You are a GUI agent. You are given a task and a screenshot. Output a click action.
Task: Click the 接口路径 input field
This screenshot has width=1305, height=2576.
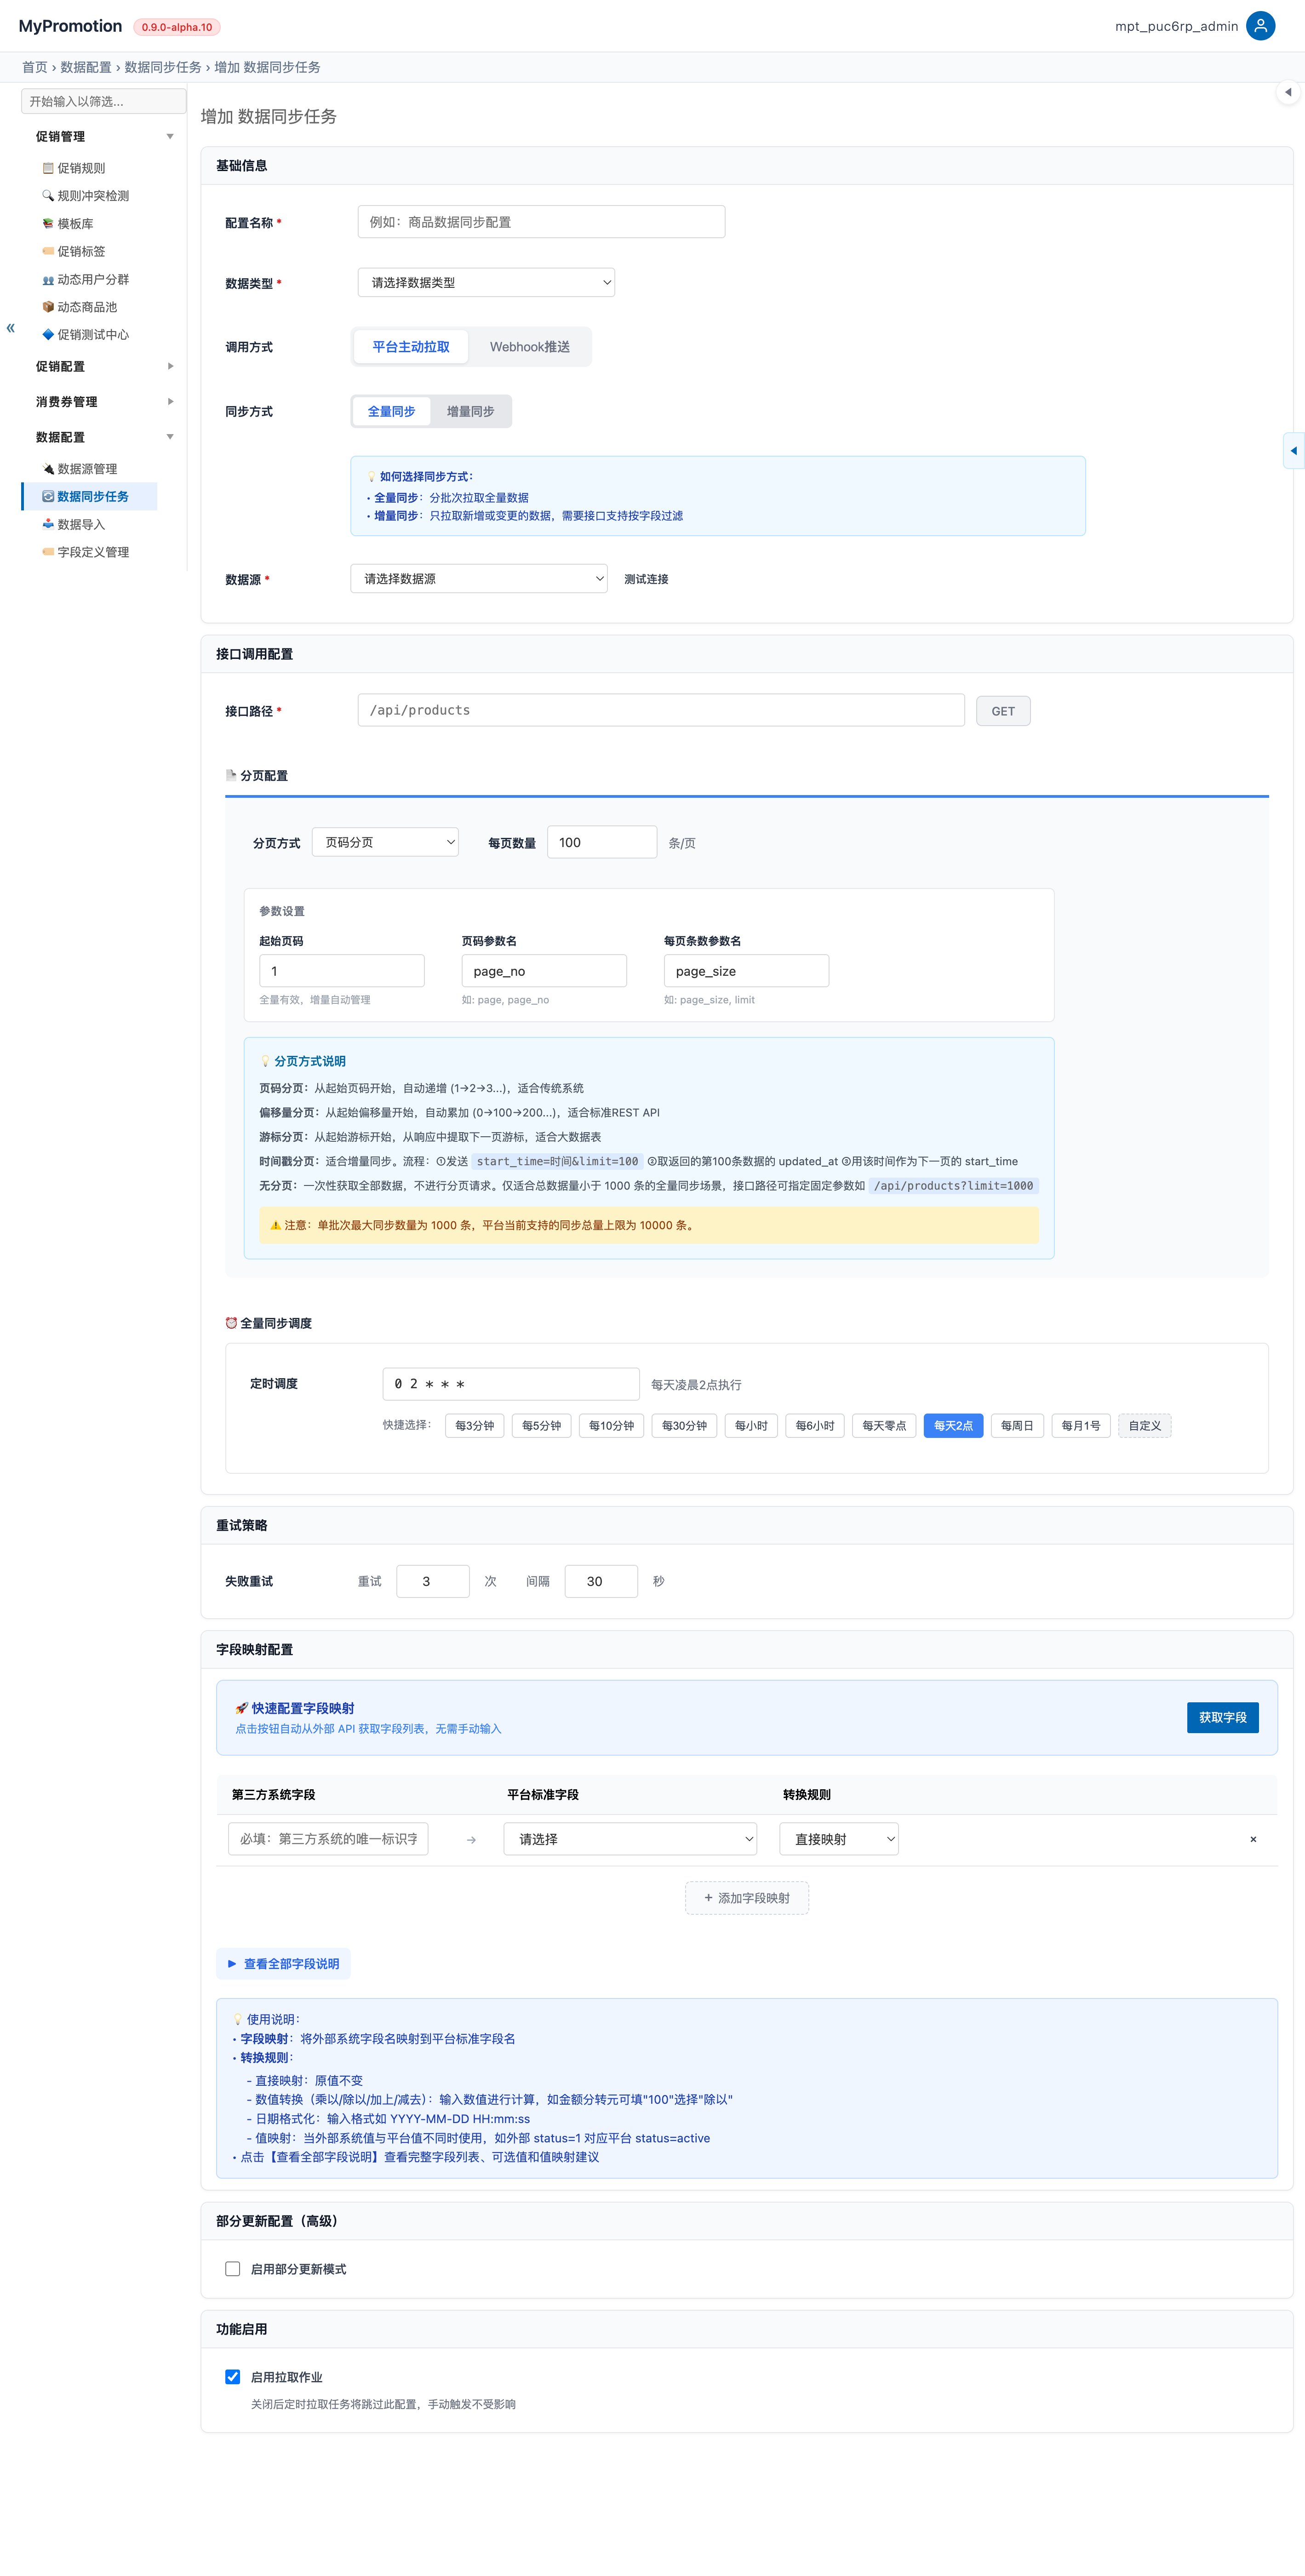point(661,710)
